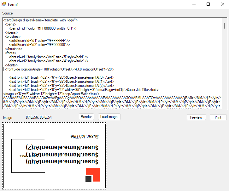Click the cardDesign displayName line in source
The image size is (229, 191).
(40, 20)
